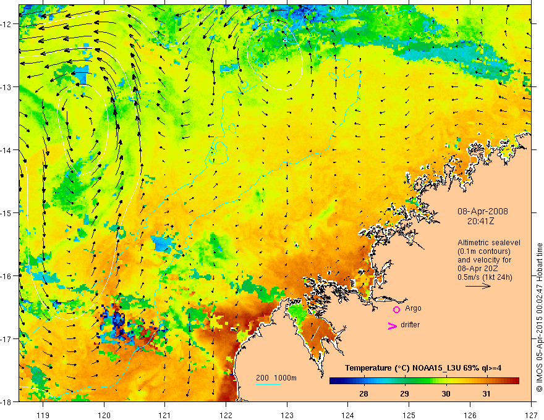Click the magenta drifter arrow legend symbol

[x=392, y=325]
